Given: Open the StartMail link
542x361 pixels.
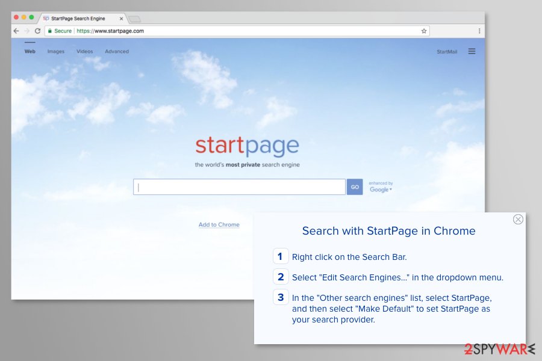Looking at the screenshot, I should click(447, 52).
